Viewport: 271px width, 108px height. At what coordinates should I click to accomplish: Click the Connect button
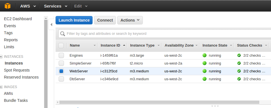coord(105,20)
